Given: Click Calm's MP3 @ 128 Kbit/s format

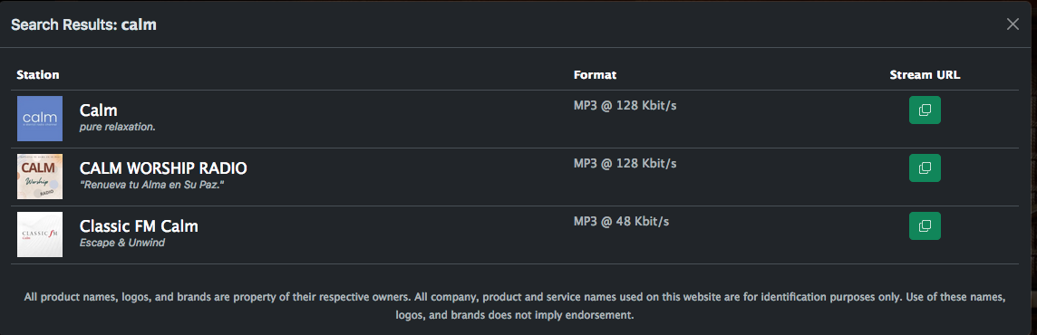Looking at the screenshot, I should tap(625, 105).
